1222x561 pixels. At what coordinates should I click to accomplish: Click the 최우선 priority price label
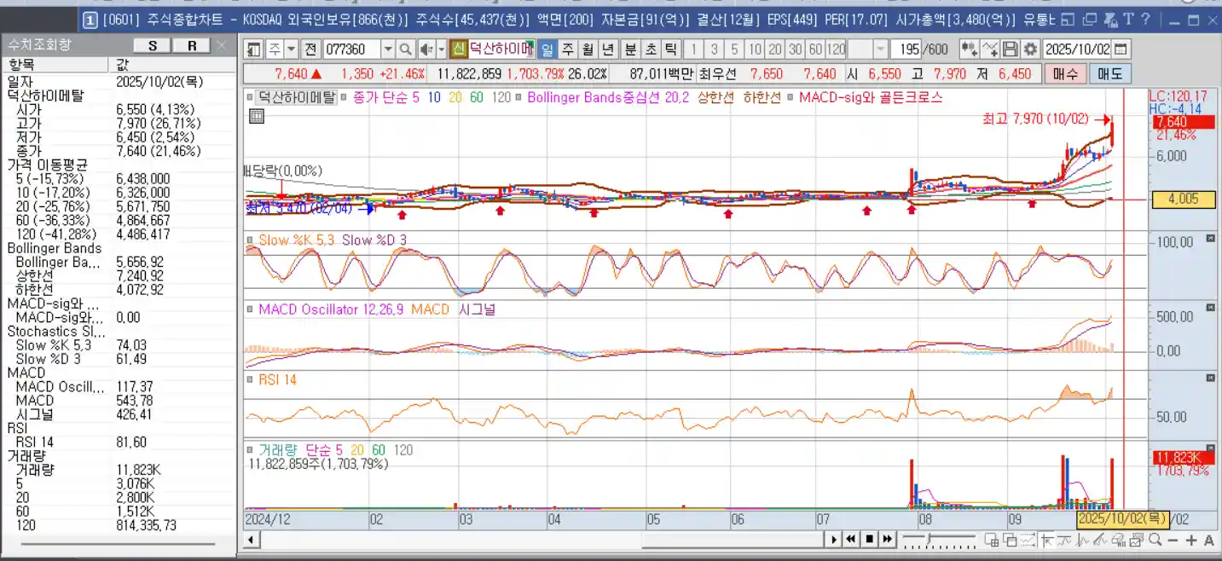[x=717, y=74]
